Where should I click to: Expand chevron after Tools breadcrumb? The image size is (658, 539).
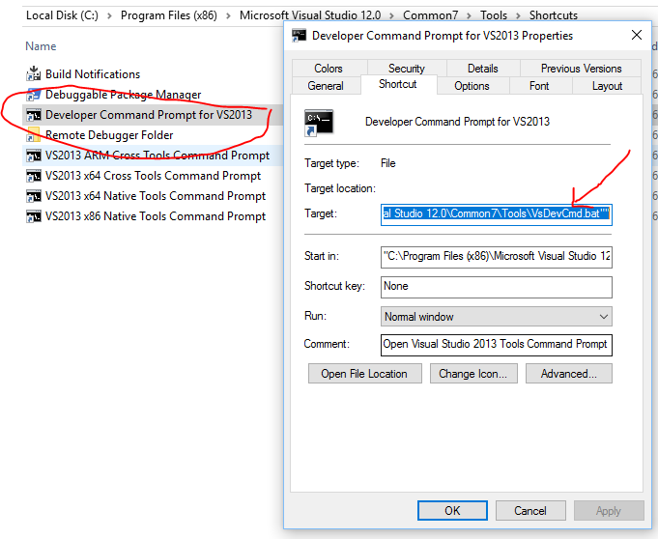pyautogui.click(x=518, y=16)
